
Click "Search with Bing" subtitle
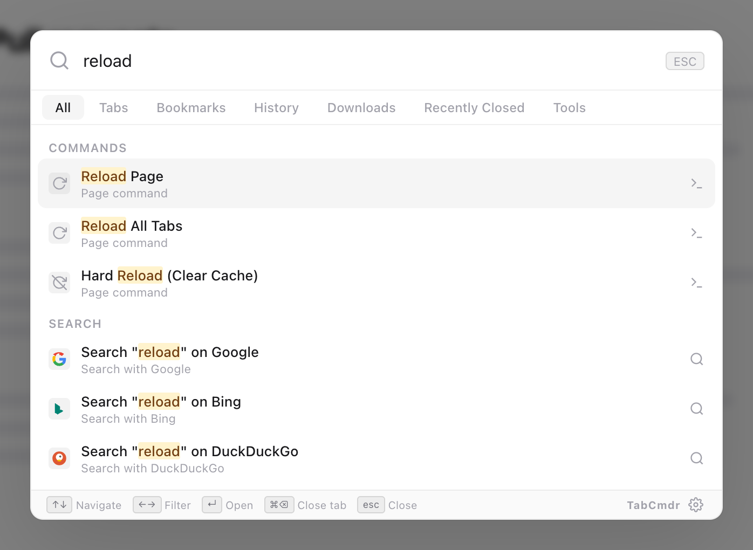pos(128,419)
